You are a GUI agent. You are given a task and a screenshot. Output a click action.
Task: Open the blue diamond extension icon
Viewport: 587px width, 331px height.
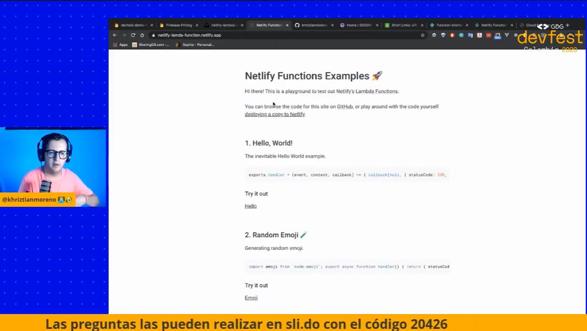pos(443,35)
